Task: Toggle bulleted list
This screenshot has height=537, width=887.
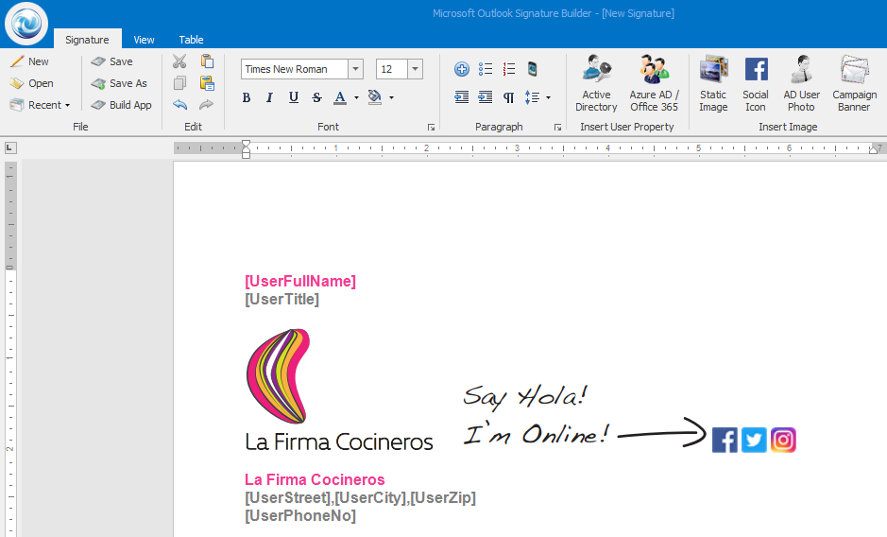Action: pos(486,69)
